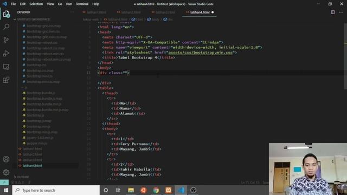Click the remote window indicator in status bar
Viewport: 347px width, 195px height.
point(4,183)
